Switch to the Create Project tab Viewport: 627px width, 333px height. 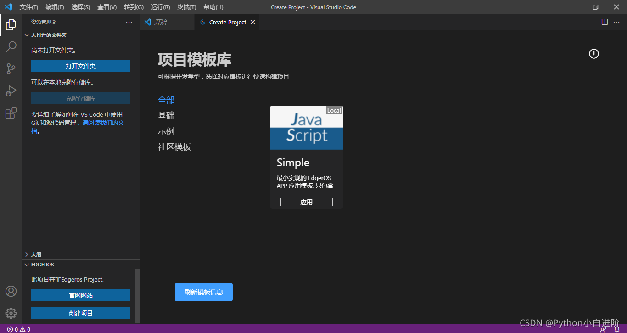click(x=227, y=22)
